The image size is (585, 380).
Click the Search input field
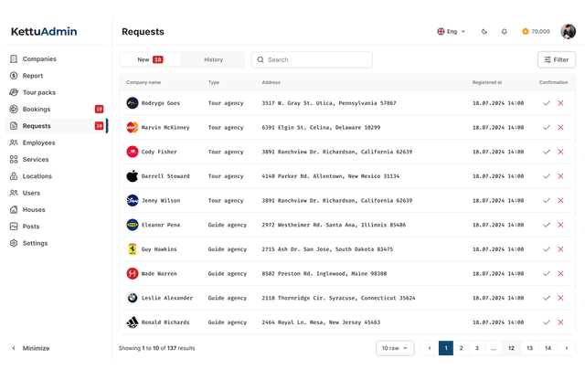pos(312,59)
